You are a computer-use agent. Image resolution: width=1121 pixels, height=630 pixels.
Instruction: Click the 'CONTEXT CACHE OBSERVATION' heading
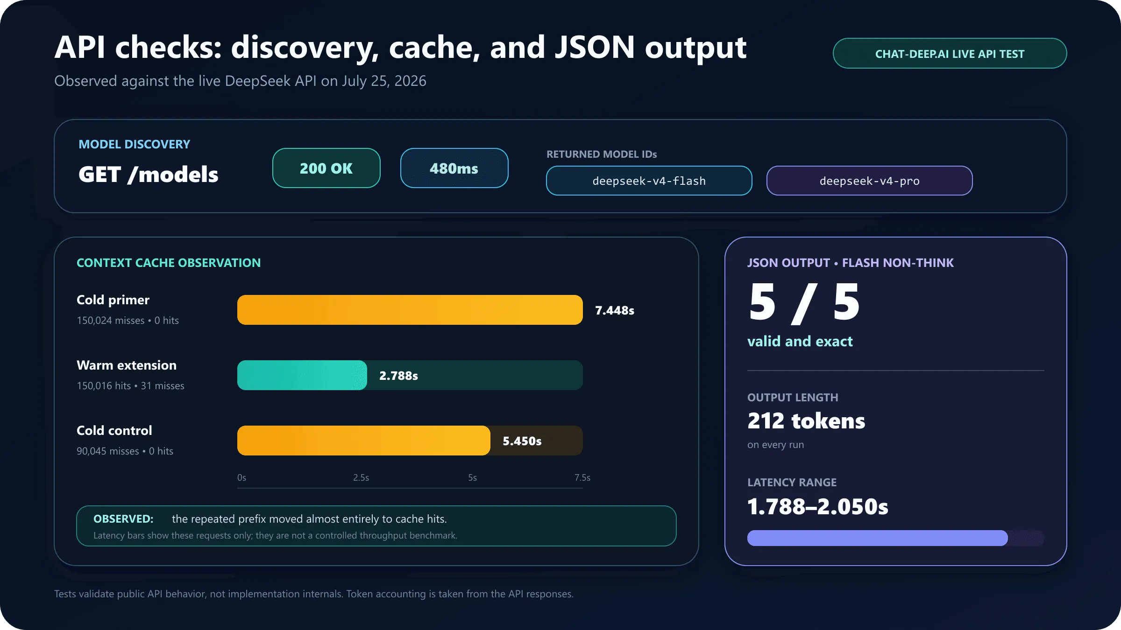169,263
